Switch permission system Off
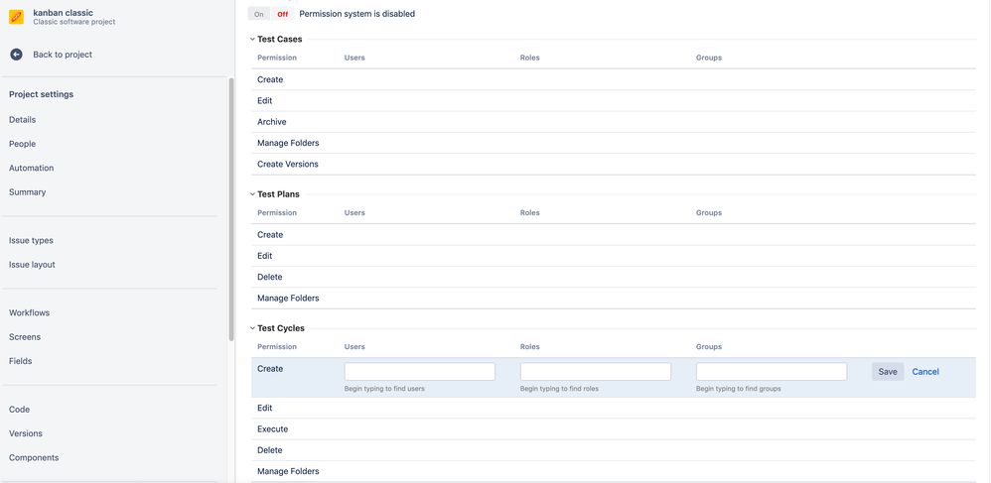This screenshot has width=991, height=483. point(283,14)
